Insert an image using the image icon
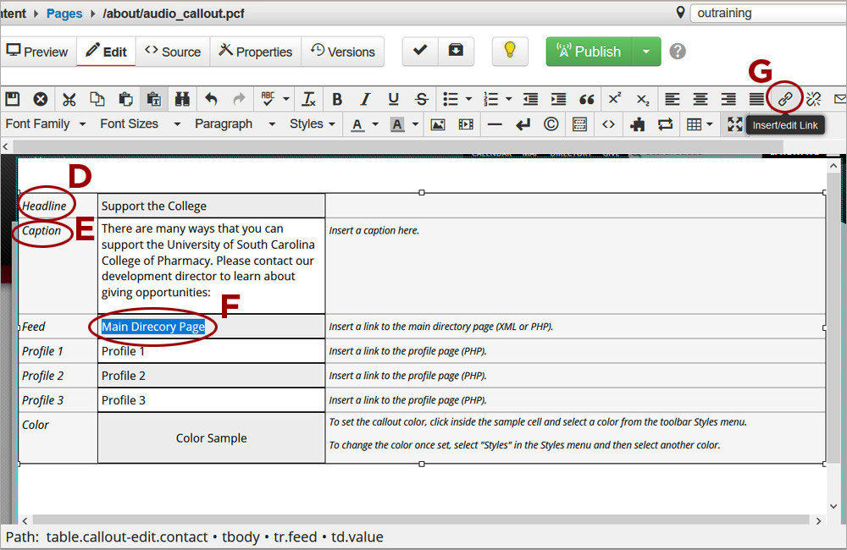 coord(437,124)
